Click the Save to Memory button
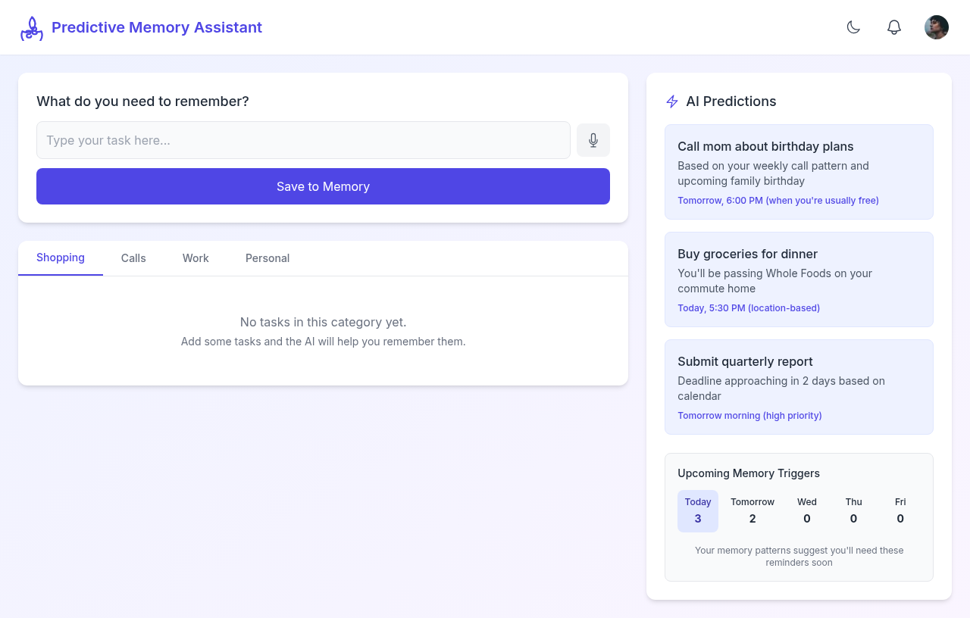The image size is (970, 618). coord(323,186)
